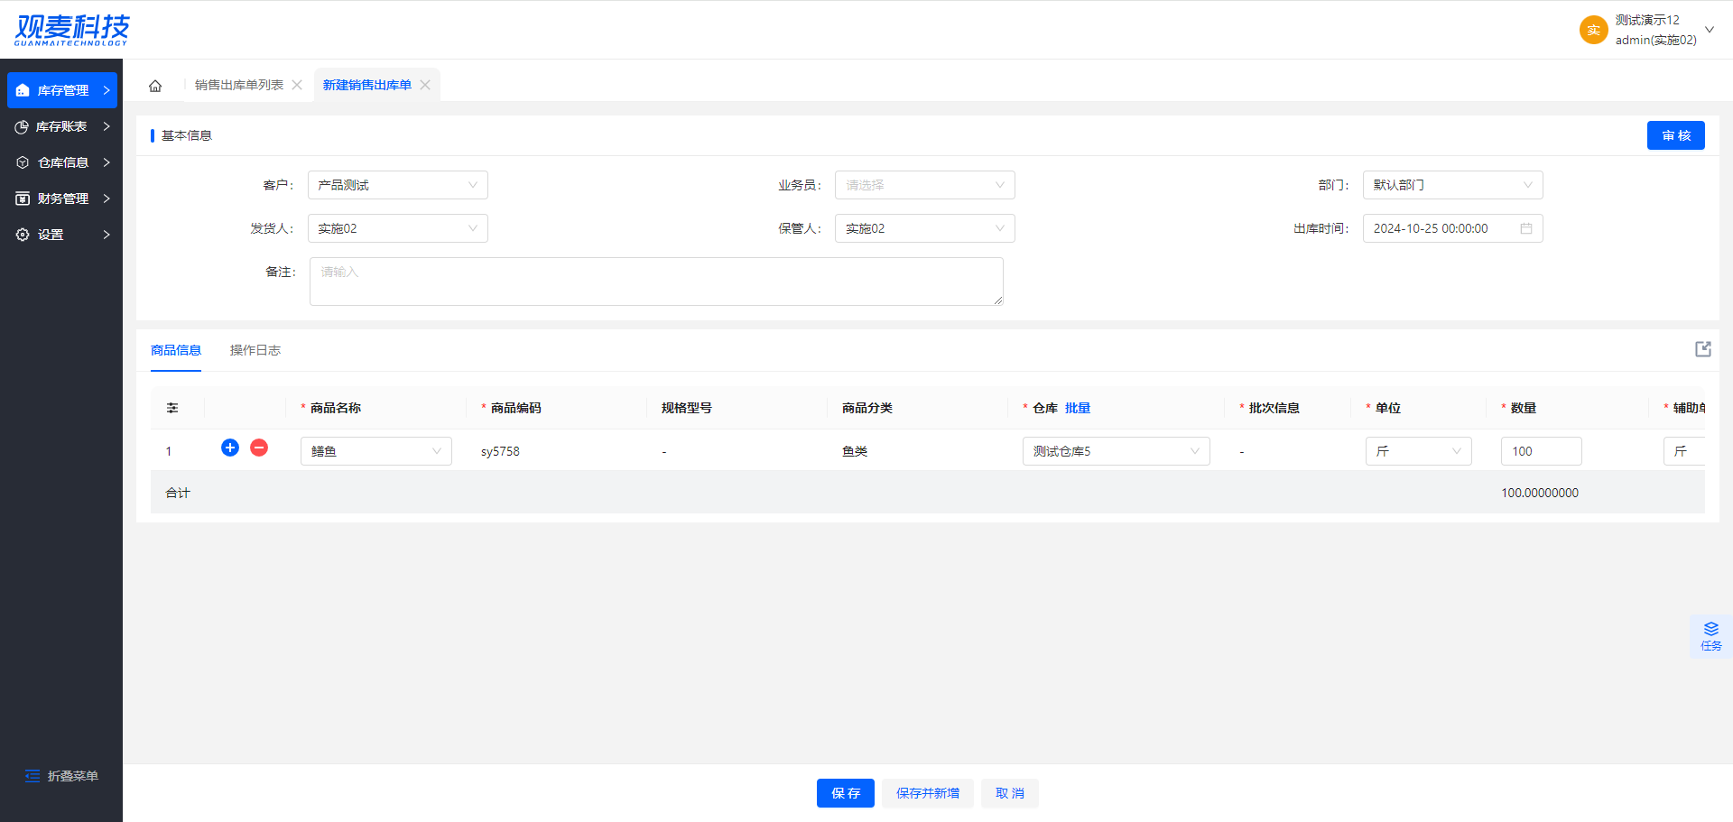
Task: Click the 折叠菜单 collapse icon
Action: (x=32, y=776)
